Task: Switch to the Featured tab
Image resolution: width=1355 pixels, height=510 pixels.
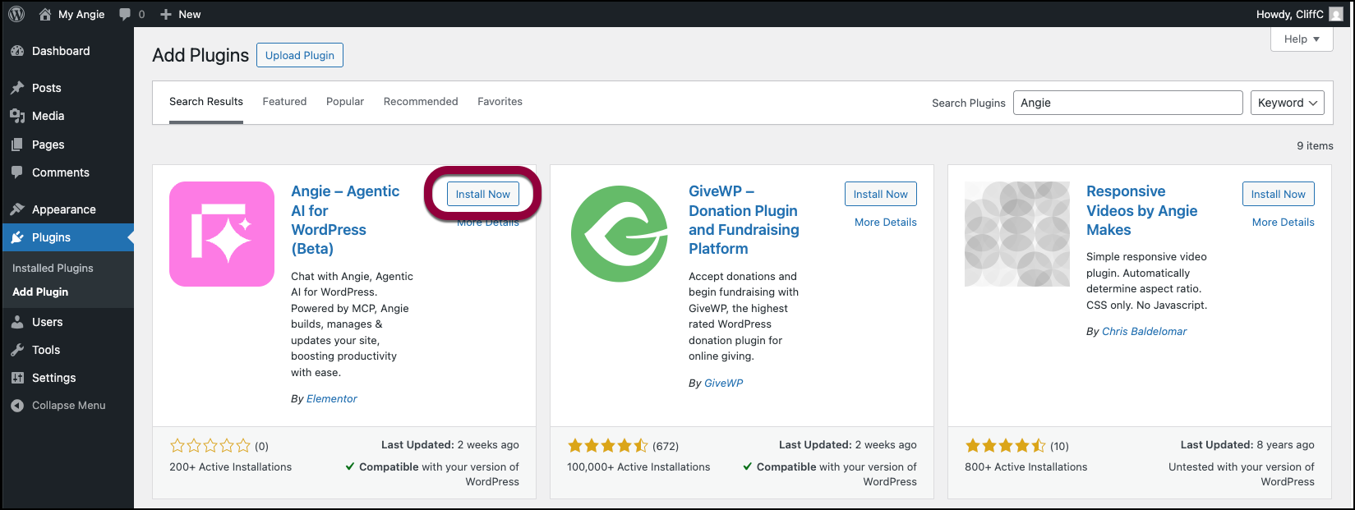Action: pos(284,102)
